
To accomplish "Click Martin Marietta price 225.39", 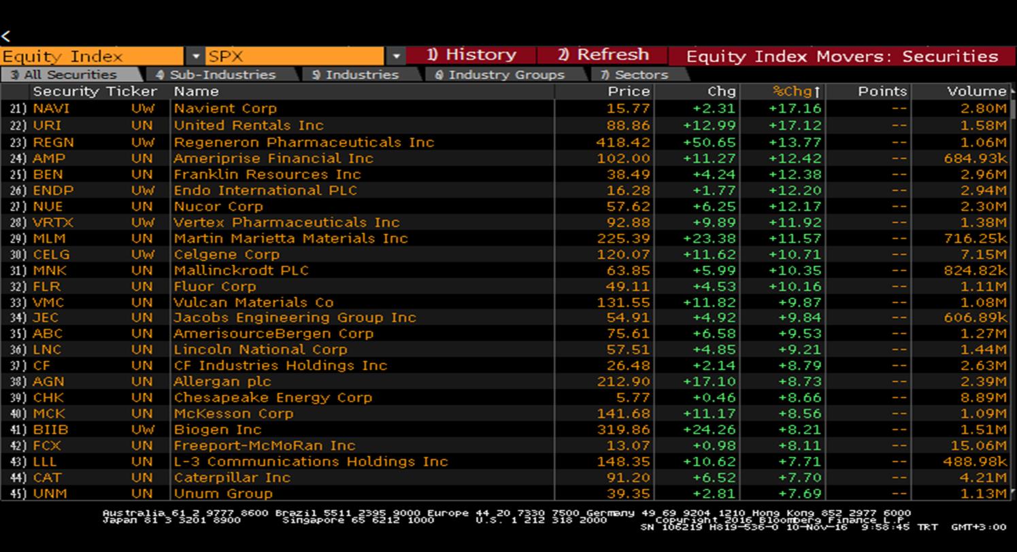I will pos(624,239).
